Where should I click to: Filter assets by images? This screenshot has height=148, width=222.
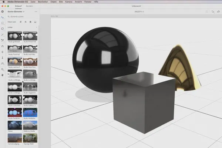pyautogui.click(x=35, y=22)
